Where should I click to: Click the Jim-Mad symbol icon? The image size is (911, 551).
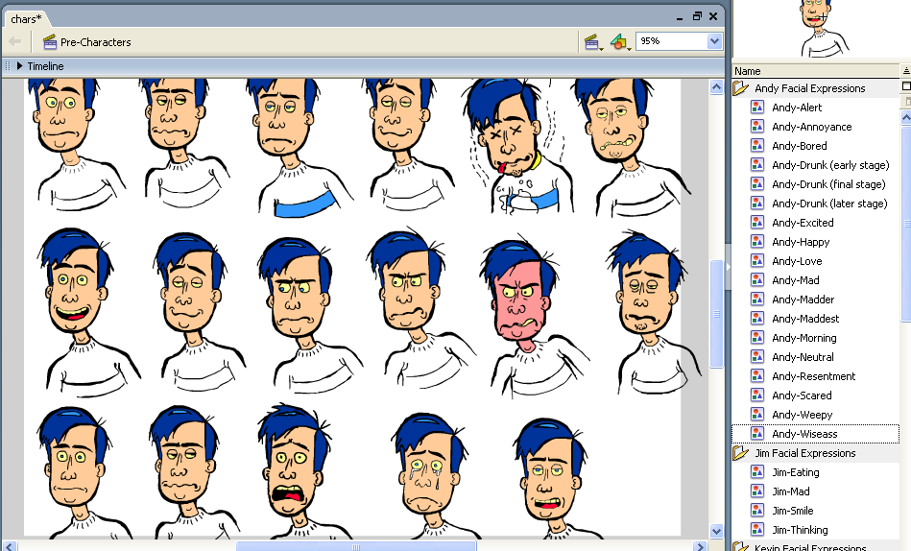[757, 491]
